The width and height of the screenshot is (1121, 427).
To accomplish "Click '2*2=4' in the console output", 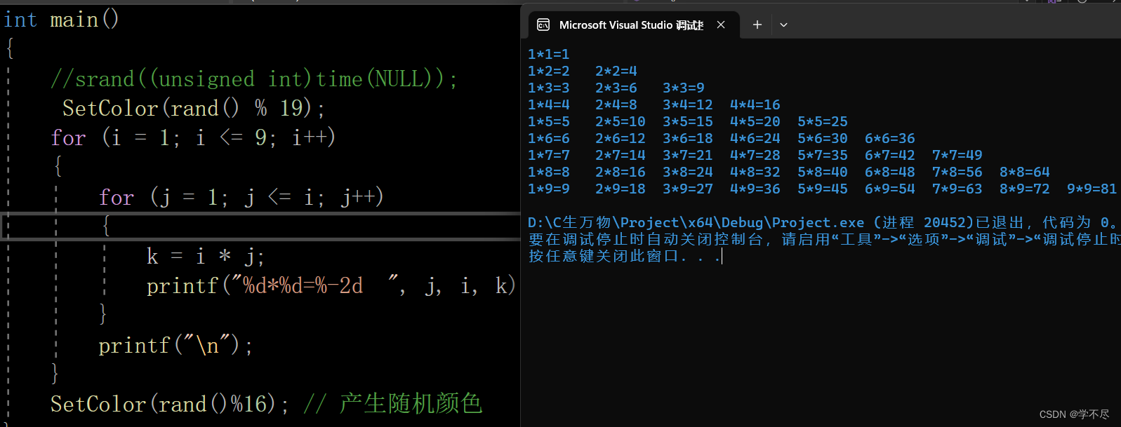I will [x=616, y=71].
